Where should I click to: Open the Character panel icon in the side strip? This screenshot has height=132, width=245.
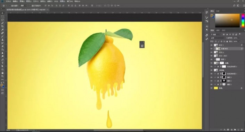207,26
